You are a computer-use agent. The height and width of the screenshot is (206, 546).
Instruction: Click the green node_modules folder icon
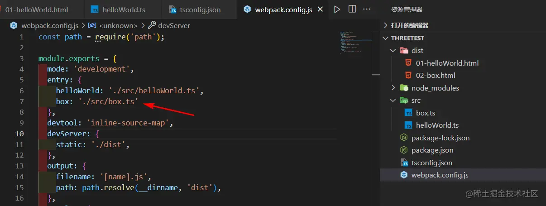point(404,88)
